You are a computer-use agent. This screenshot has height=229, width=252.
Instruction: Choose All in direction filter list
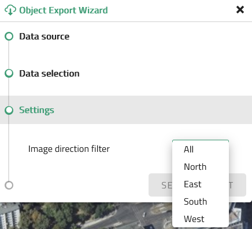click(201, 150)
